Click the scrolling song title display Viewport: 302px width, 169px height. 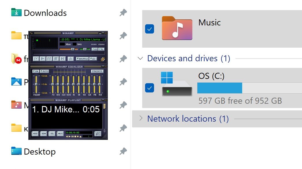tap(83, 40)
